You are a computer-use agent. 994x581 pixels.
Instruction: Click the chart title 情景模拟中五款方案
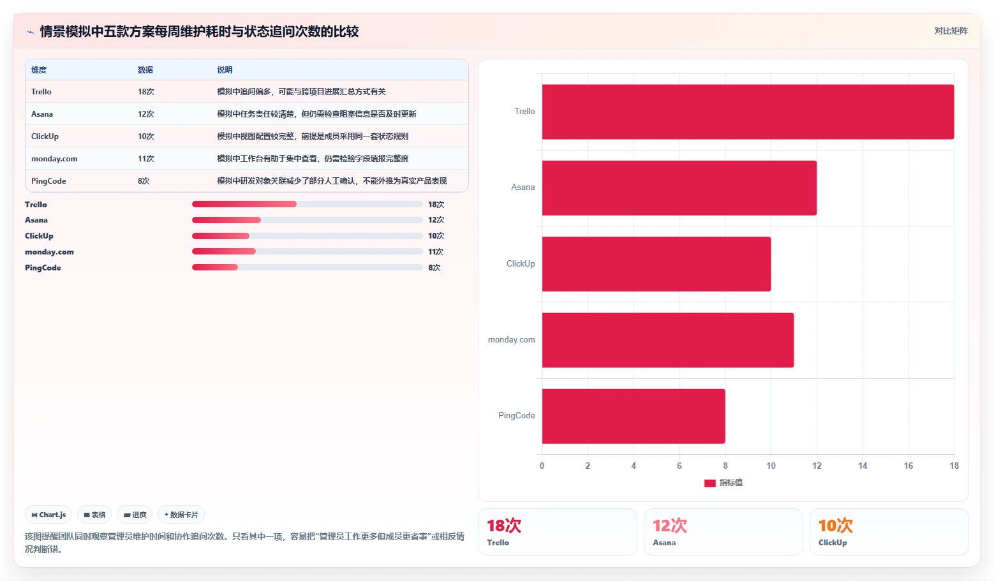click(199, 31)
